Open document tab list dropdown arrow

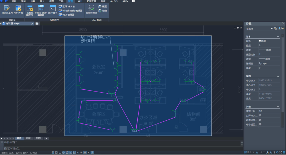click(1, 24)
